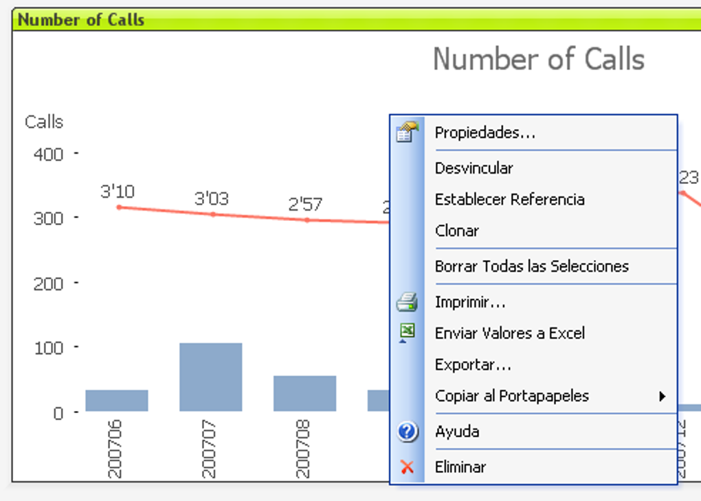Viewport: 701px width, 501px height.
Task: Click the green Number of Calls caption bar
Action: [357, 20]
